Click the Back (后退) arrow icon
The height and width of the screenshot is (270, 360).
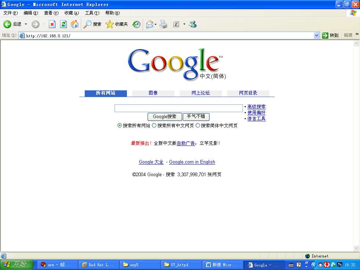click(x=7, y=24)
